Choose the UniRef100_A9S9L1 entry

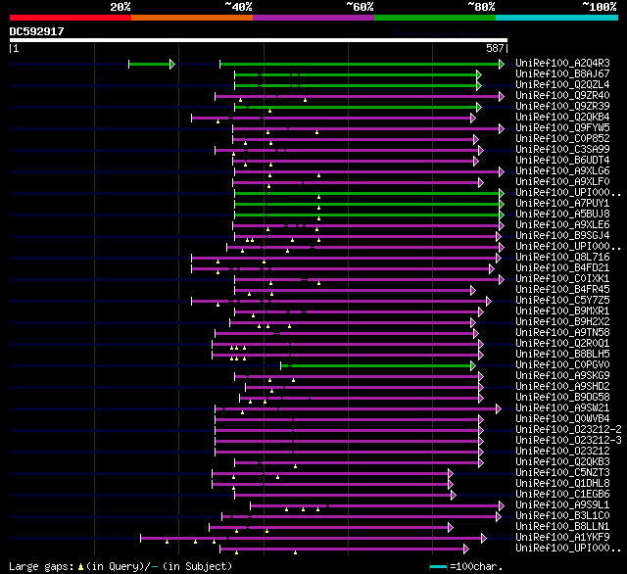click(x=562, y=505)
